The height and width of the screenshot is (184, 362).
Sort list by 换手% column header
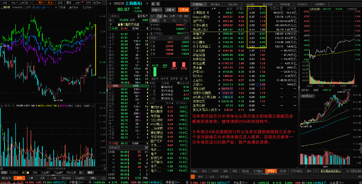click(251, 8)
